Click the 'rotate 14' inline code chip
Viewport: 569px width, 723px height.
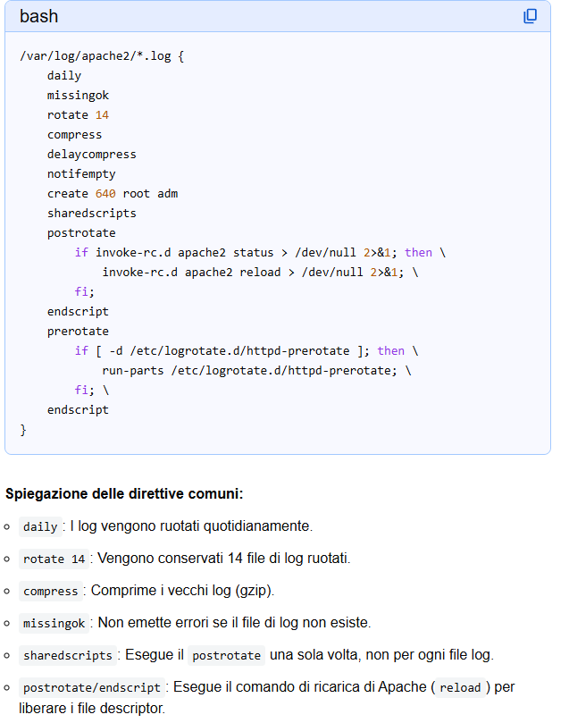[54, 559]
